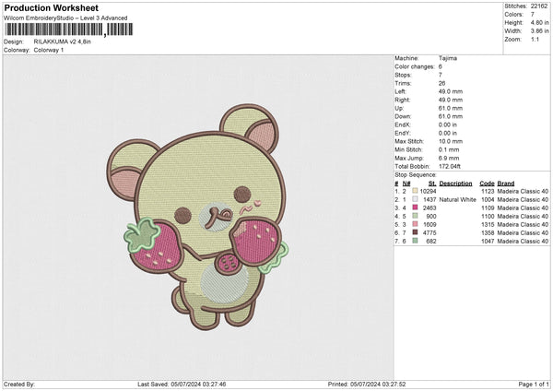Screen dimensions: 553x391
Task: Choose the light green swatch for code 1047
Action: point(414,241)
